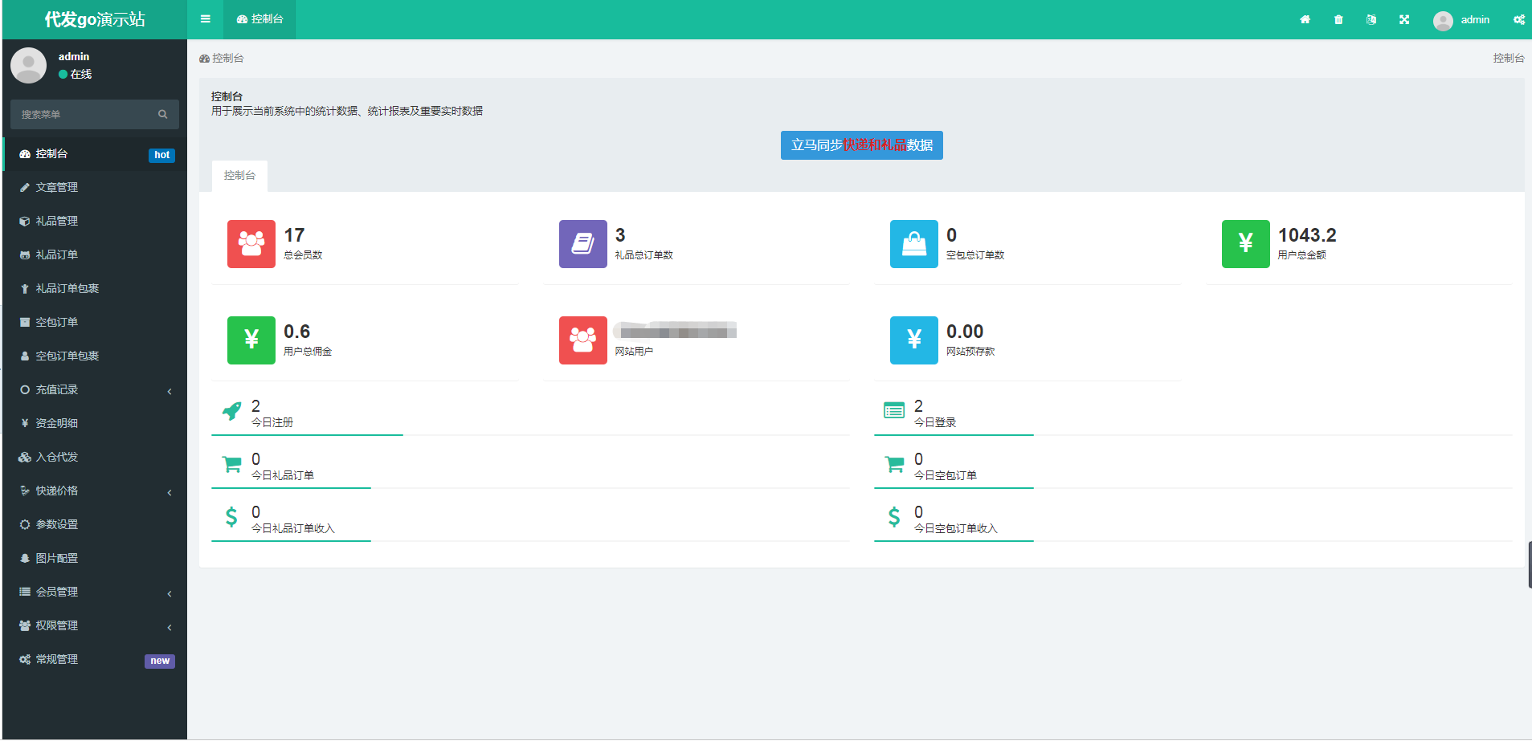Open 空包订单 in the sidebar
1532x741 pixels.
pyautogui.click(x=95, y=322)
